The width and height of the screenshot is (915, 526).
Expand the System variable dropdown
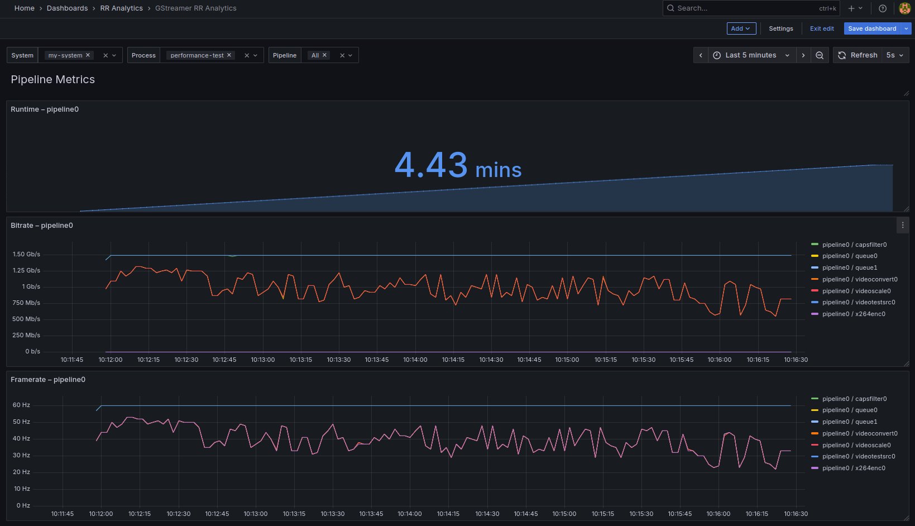coord(114,55)
